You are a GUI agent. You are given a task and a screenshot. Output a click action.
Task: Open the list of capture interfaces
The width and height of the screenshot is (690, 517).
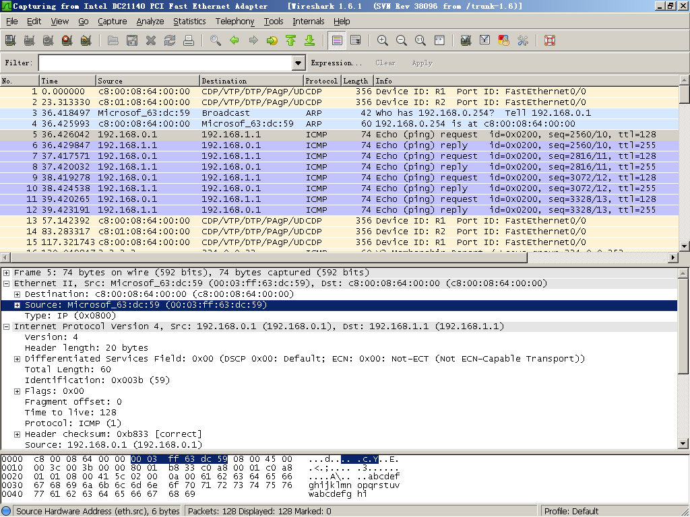click(x=10, y=41)
